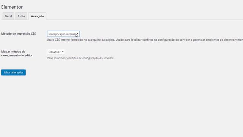
Task: Click the Salvar alterações button
Action: coord(14,72)
